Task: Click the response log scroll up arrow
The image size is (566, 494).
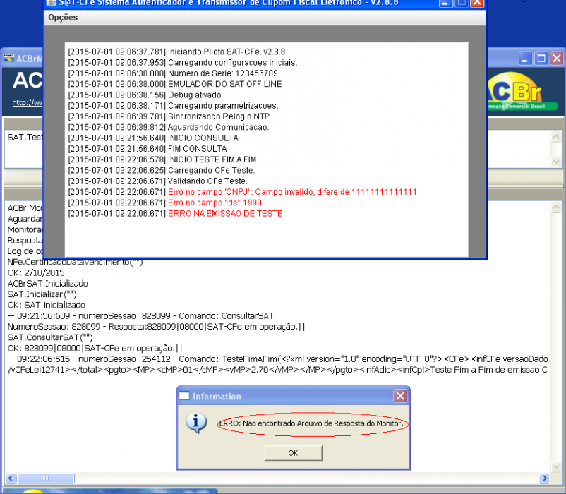Action: pos(556,207)
